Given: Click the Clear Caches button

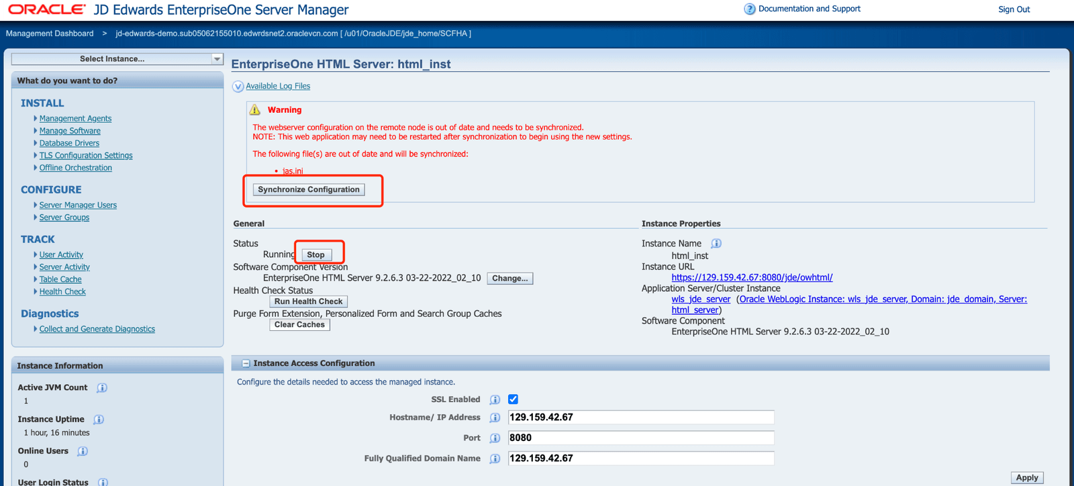Looking at the screenshot, I should [x=299, y=325].
